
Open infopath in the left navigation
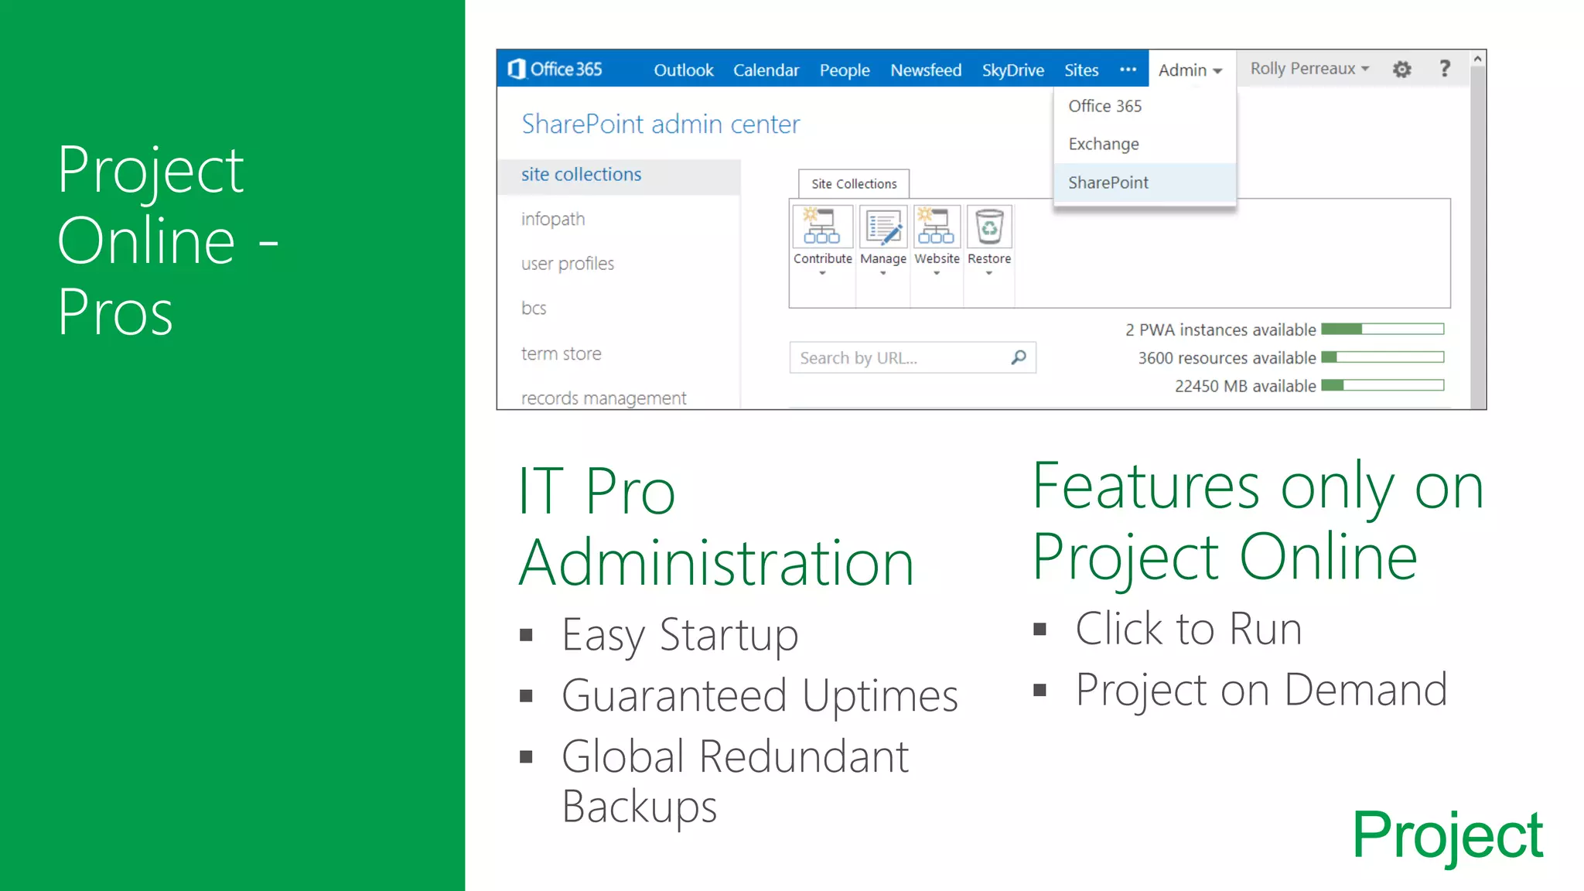pos(553,220)
